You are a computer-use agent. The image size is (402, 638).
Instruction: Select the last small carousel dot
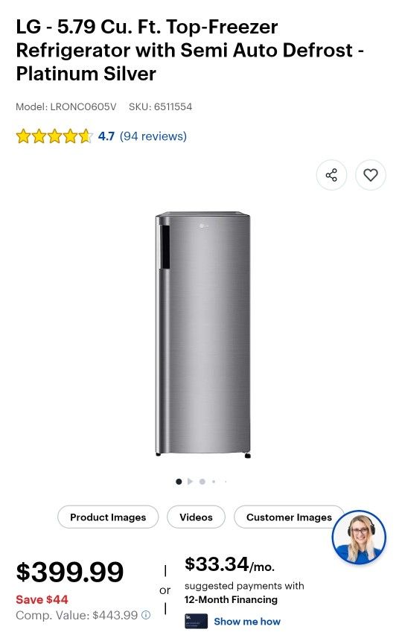point(226,482)
